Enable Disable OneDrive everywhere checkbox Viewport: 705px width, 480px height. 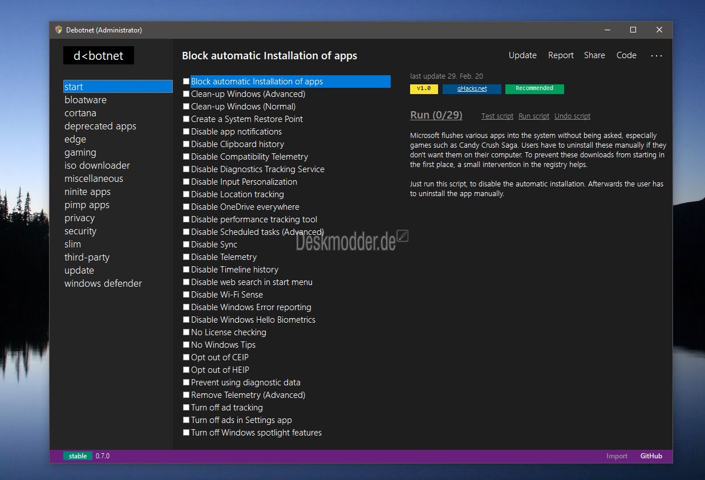pyautogui.click(x=186, y=207)
